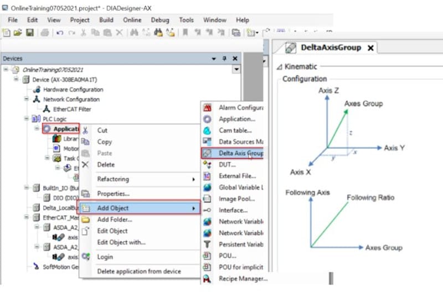Click the scissors icon beside Cut
The width and height of the screenshot is (443, 293).
coord(85,130)
